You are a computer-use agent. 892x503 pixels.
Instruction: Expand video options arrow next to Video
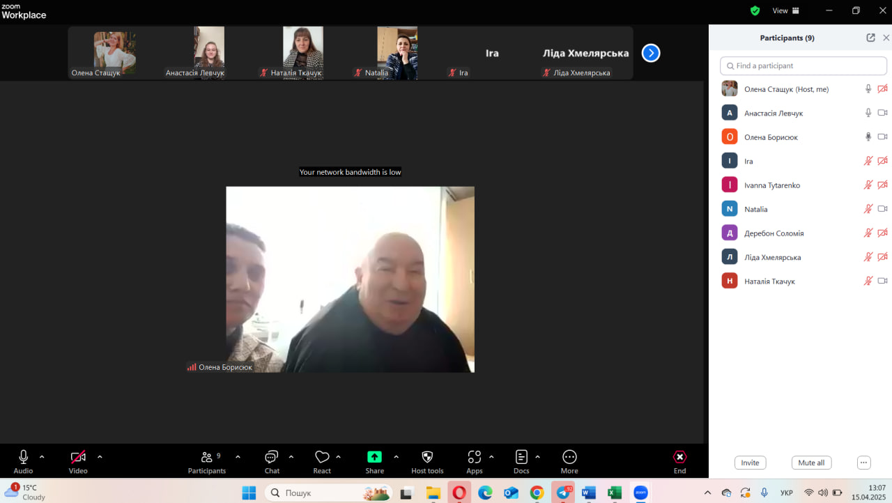pos(100,457)
